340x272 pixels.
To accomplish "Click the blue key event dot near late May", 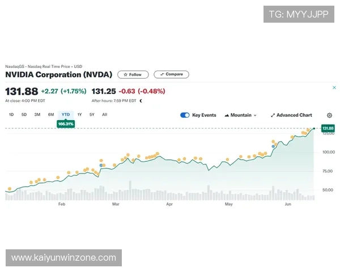I will pyautogui.click(x=273, y=146).
